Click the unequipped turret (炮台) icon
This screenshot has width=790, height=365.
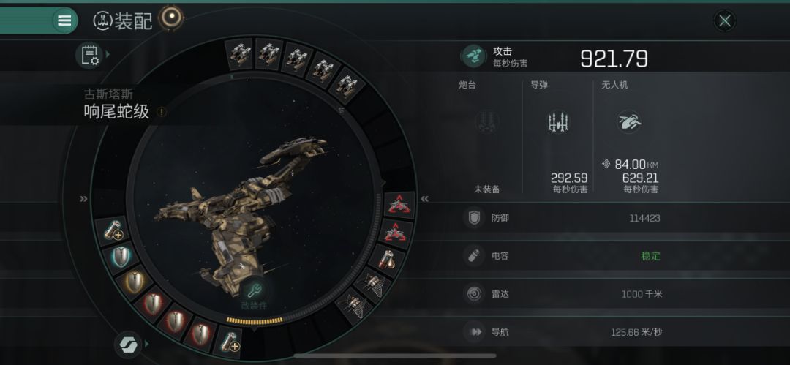click(x=486, y=121)
